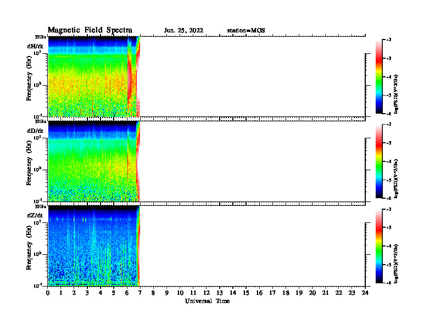Click the "-5" value on dZ/dt color scale
The image size is (435, 336).
[389, 265]
